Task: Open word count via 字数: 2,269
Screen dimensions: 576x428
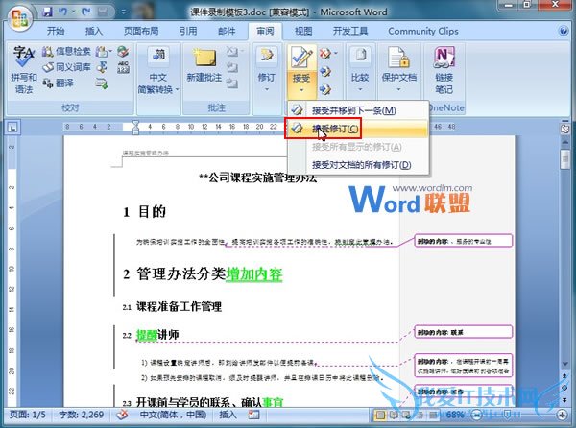Action: tap(81, 415)
